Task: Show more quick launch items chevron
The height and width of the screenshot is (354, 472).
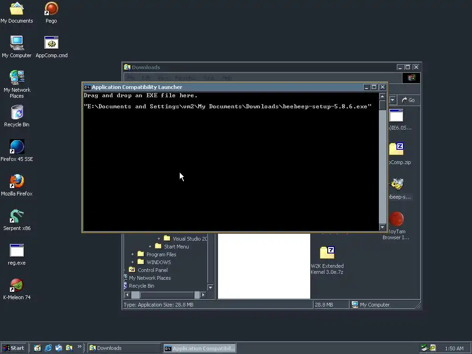Action: (x=79, y=347)
